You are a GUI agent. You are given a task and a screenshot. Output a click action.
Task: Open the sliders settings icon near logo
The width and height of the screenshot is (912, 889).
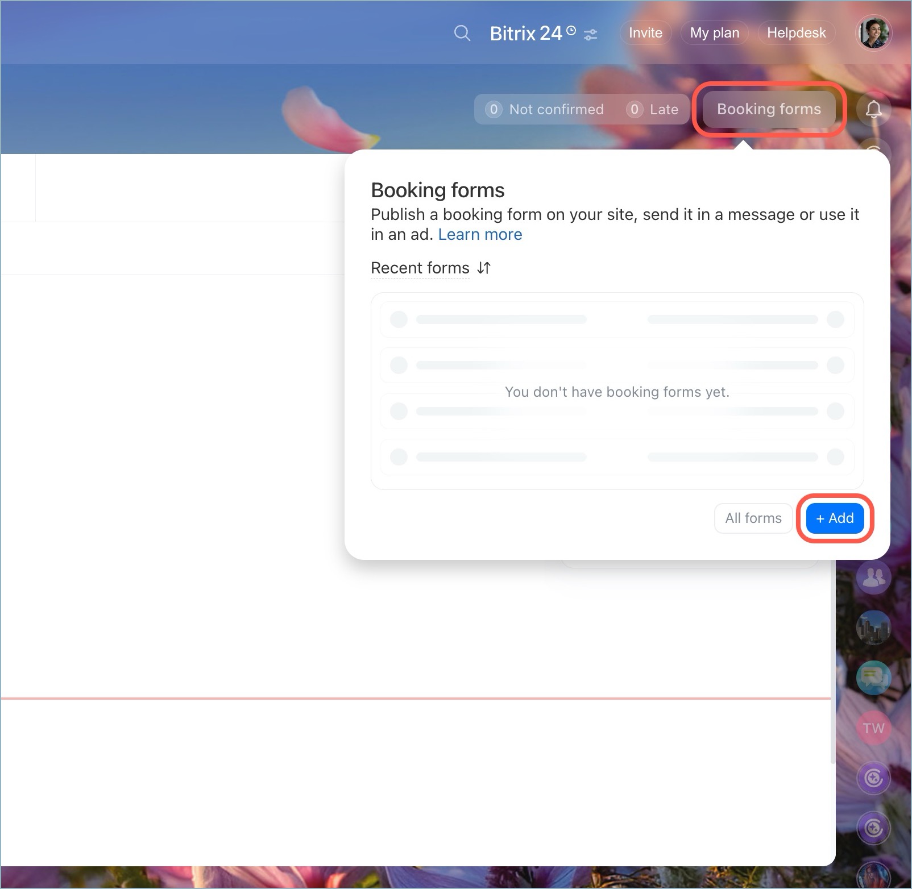[591, 35]
